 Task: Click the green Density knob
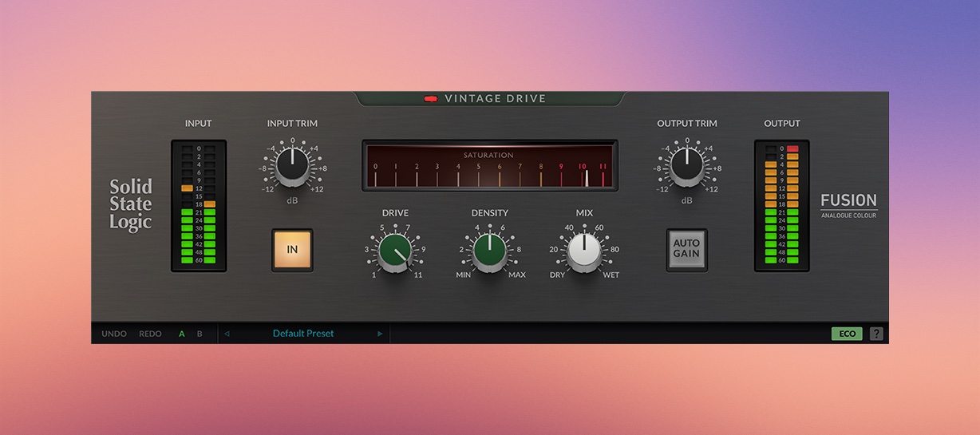[490, 251]
